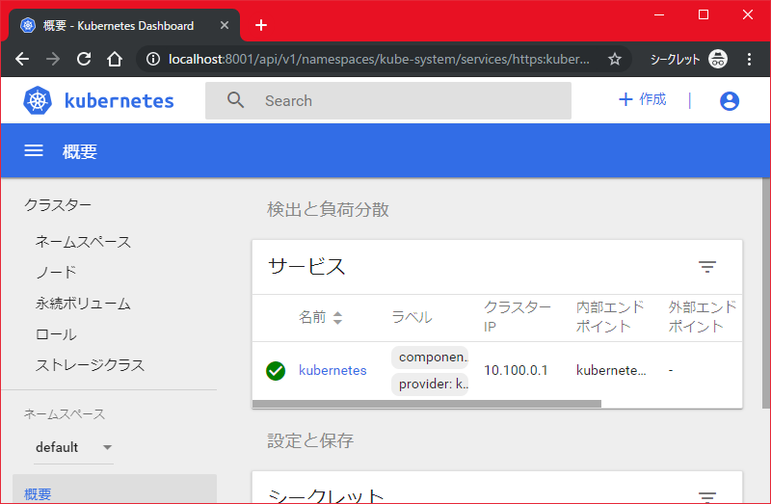Screen dimensions: 771x504
Task: Click the user account avatar icon
Action: click(730, 101)
